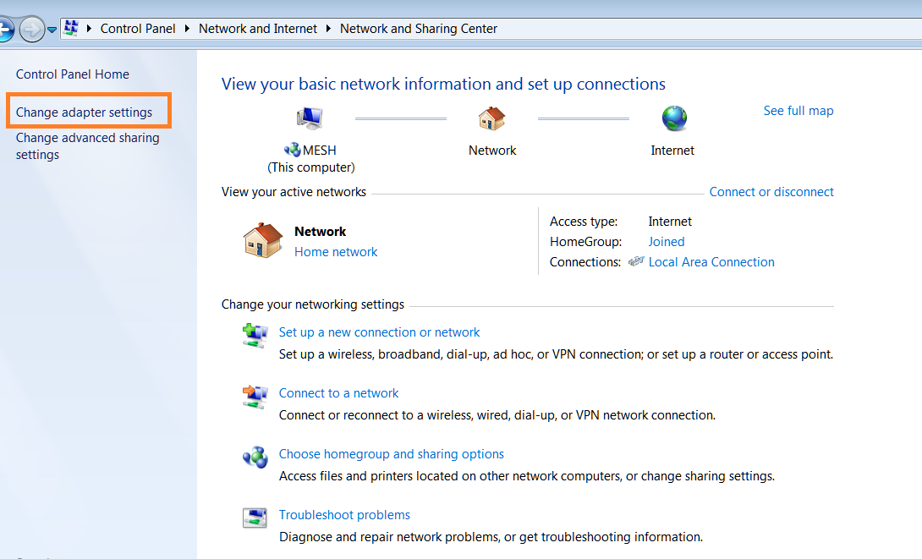Open the Local Area Connection link

pos(711,262)
